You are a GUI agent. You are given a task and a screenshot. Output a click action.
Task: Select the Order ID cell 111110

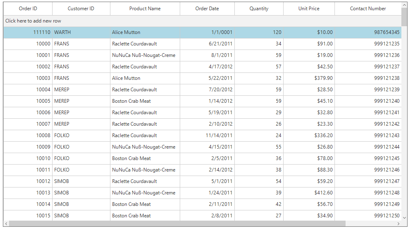(x=28, y=32)
